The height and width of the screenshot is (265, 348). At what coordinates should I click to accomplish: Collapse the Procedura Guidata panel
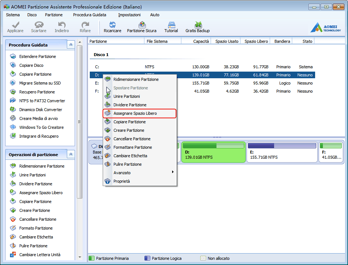[71, 45]
